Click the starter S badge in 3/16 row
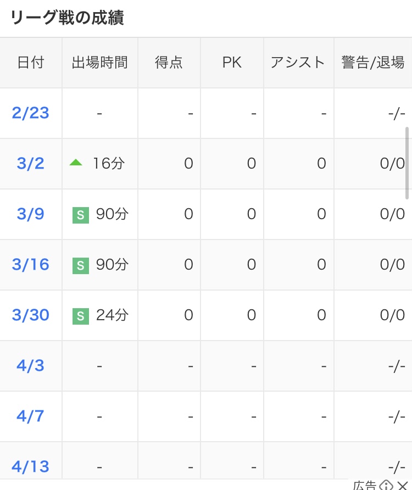 click(81, 266)
